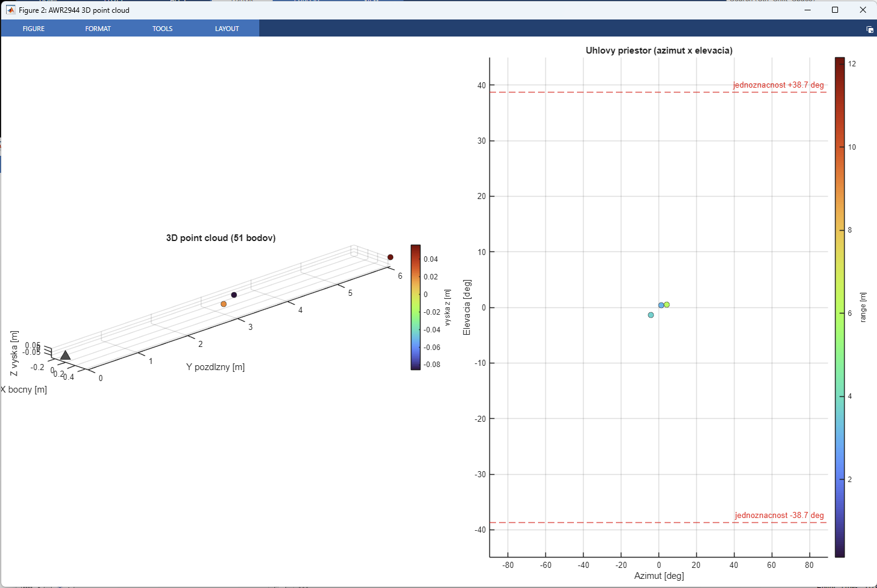This screenshot has width=877, height=588.
Task: Click the blue point in the azimuth-elevation plot
Action: (x=661, y=305)
